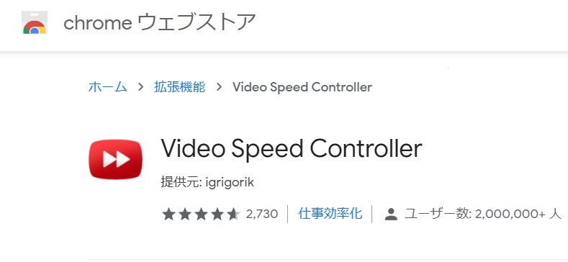
Task: Click the third rating star
Action: click(x=201, y=214)
